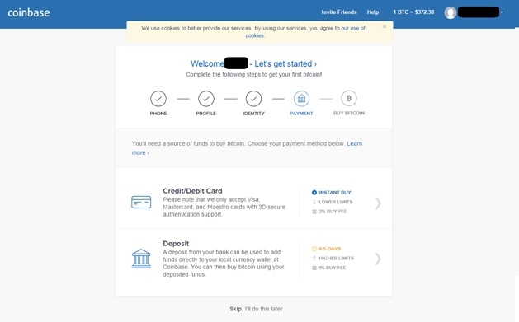519x322 pixels.
Task: Click the Welcome - Let's get started heading
Action: (253, 63)
